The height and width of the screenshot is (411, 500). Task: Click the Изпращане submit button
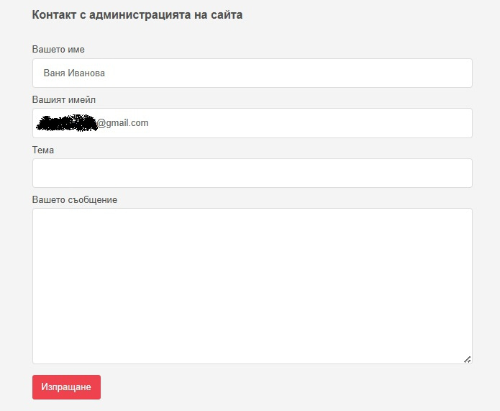(66, 387)
